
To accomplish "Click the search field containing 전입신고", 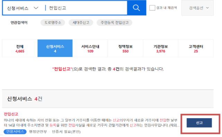I will pyautogui.click(x=86, y=8).
